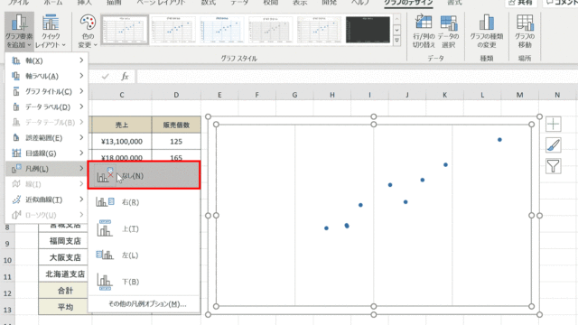578x325 pixels.
Task: Switch to the 書式 ribbon tab
Action: (454, 3)
